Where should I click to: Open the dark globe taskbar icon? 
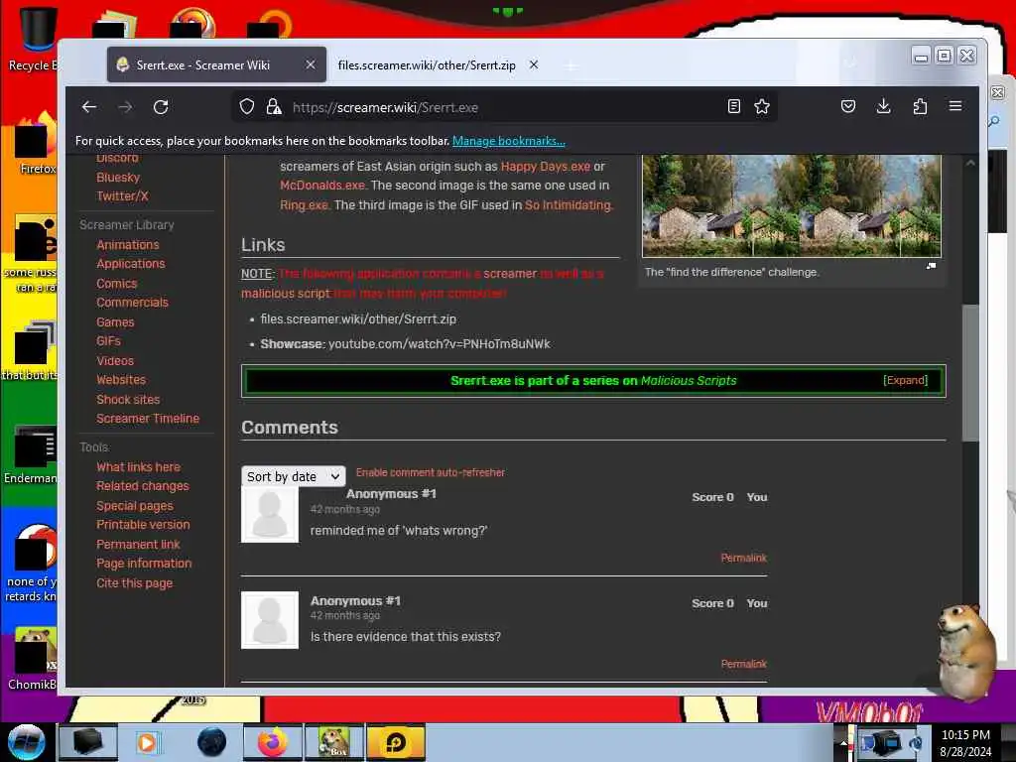(x=212, y=742)
